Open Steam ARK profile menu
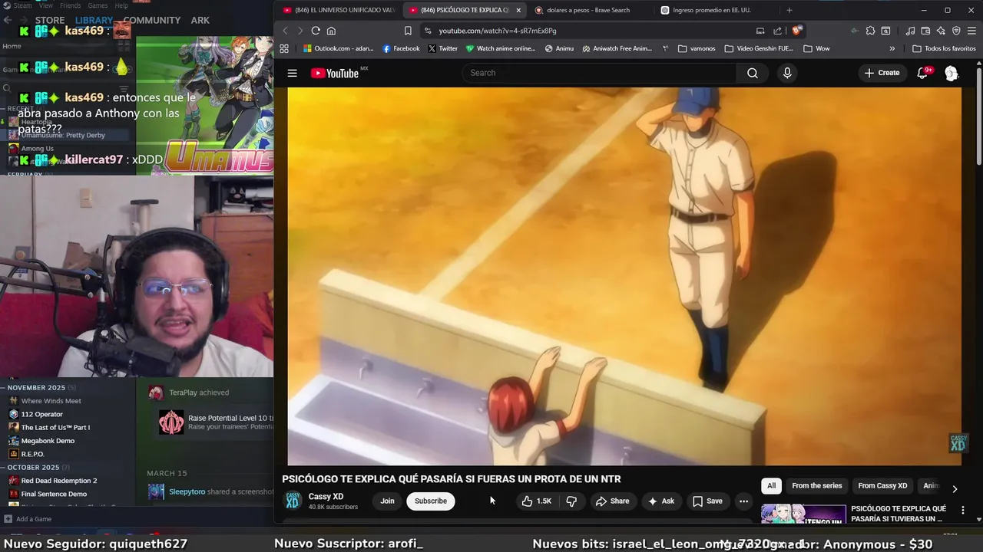Image resolution: width=983 pixels, height=552 pixels. coord(200,20)
